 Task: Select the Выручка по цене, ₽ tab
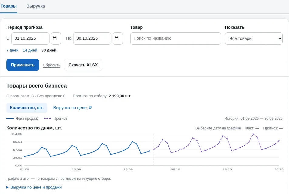click(x=73, y=108)
